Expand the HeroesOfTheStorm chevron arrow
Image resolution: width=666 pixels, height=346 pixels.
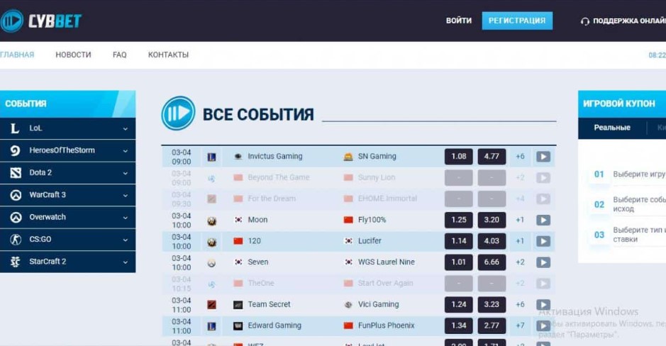[126, 151]
